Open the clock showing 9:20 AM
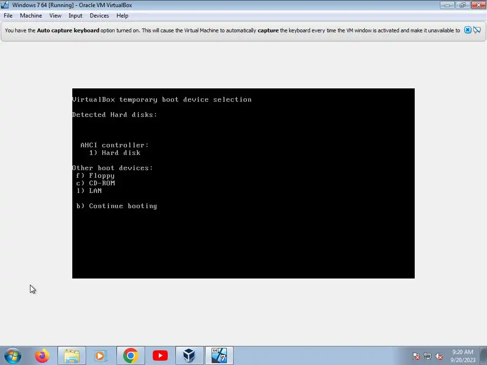 [x=463, y=355]
